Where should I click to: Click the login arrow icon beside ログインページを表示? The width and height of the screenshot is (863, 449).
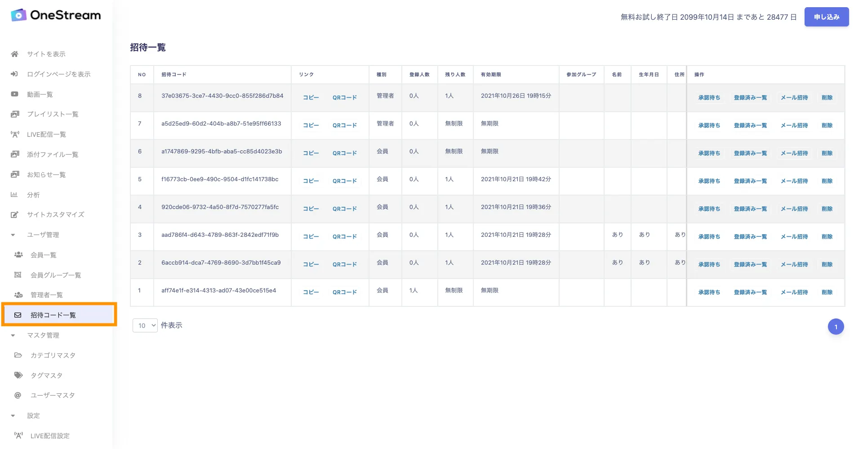pos(14,74)
